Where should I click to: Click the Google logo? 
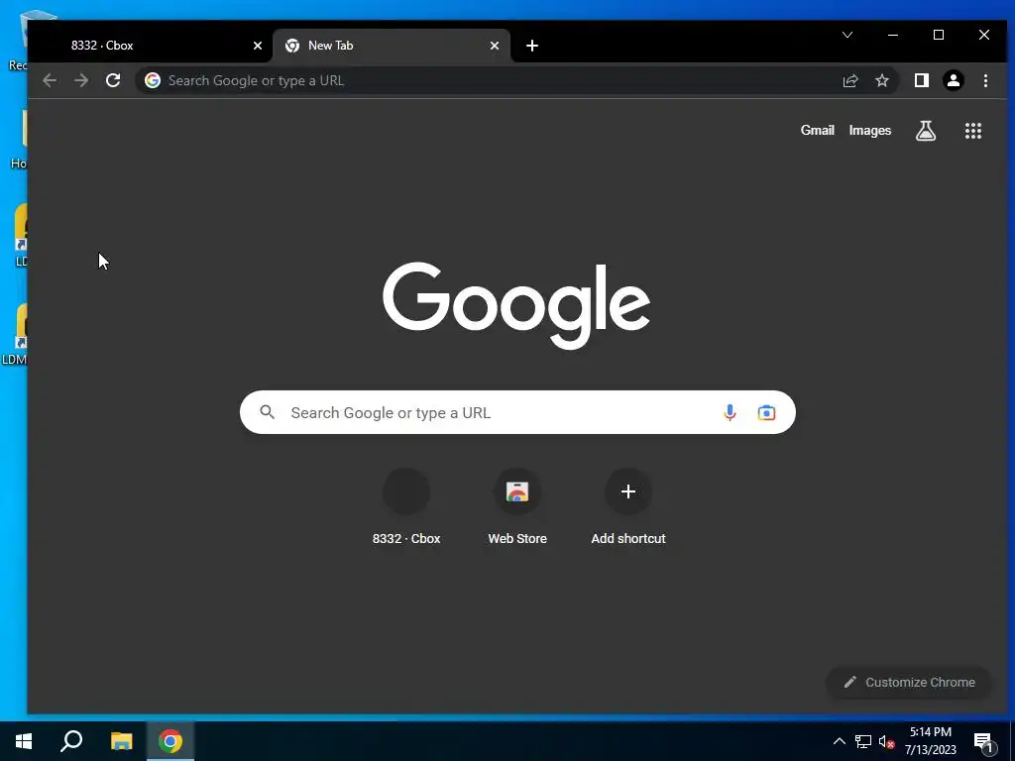click(x=515, y=305)
